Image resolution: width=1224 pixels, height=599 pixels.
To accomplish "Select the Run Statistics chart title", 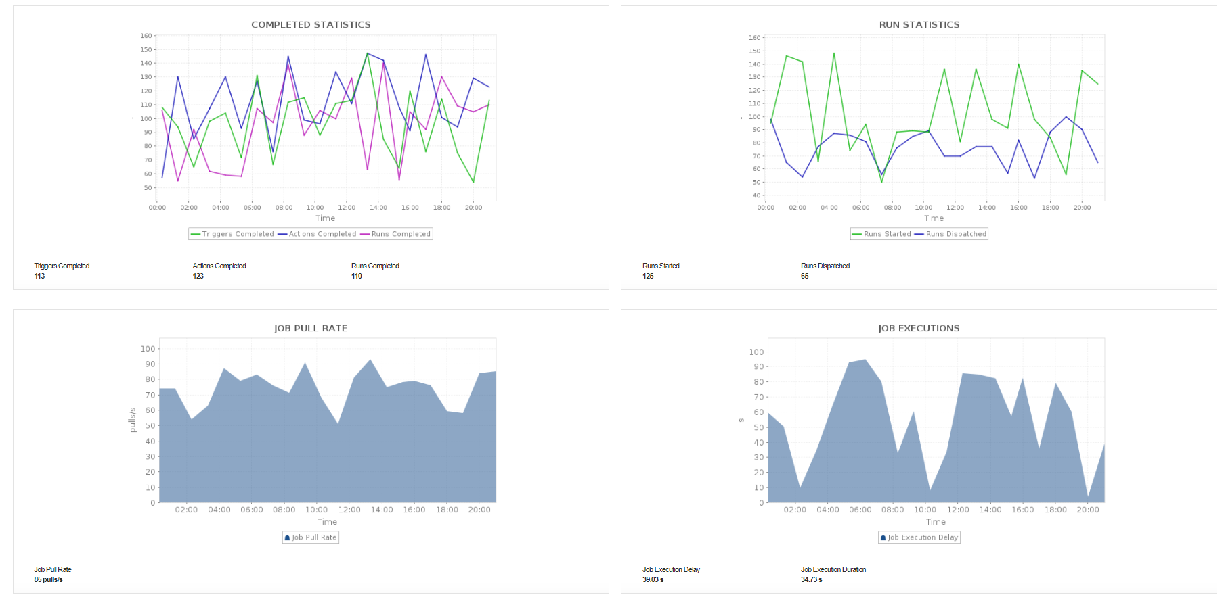I will pyautogui.click(x=919, y=24).
